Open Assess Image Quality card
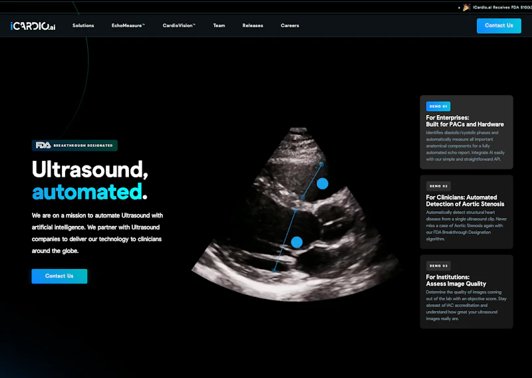This screenshot has width=532, height=378. [467, 292]
